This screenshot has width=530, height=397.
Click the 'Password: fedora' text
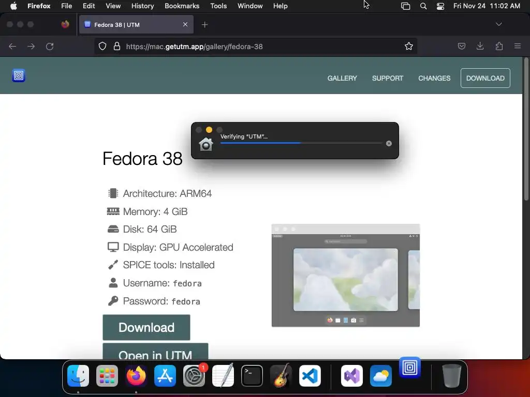coord(161,301)
